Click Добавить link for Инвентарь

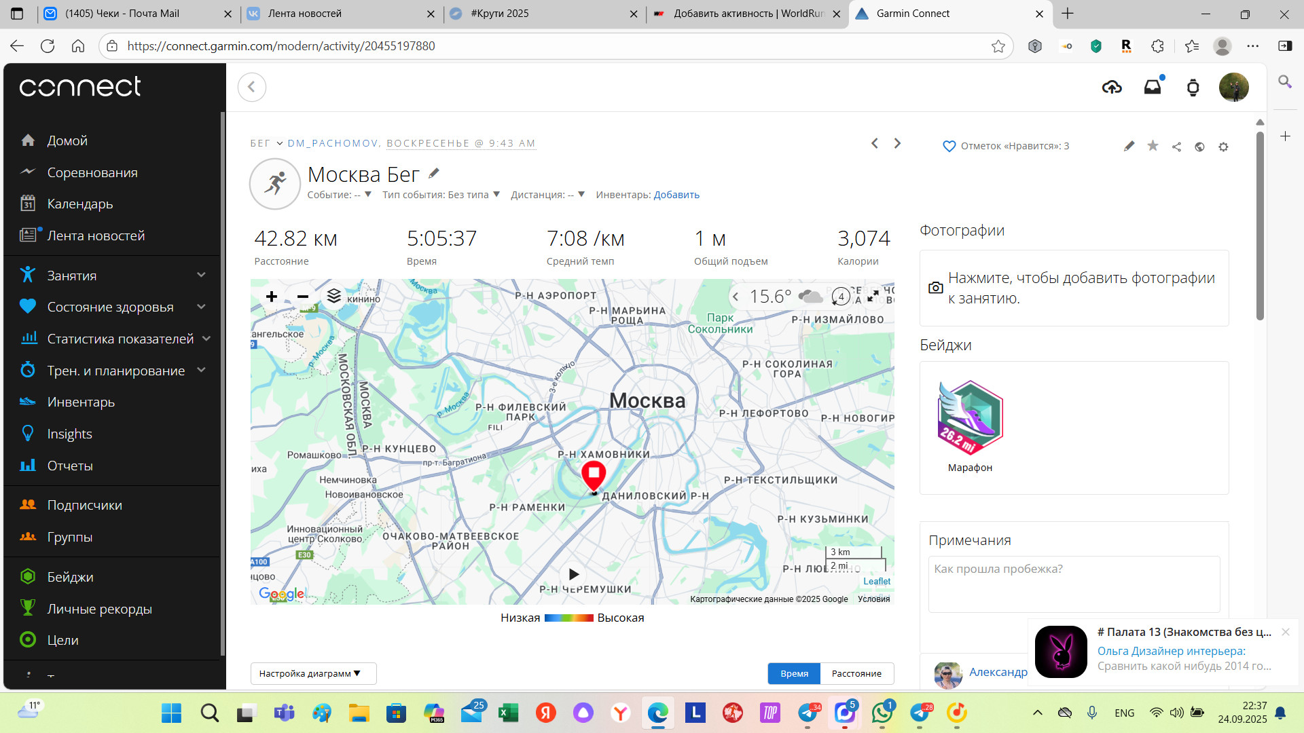tap(676, 195)
